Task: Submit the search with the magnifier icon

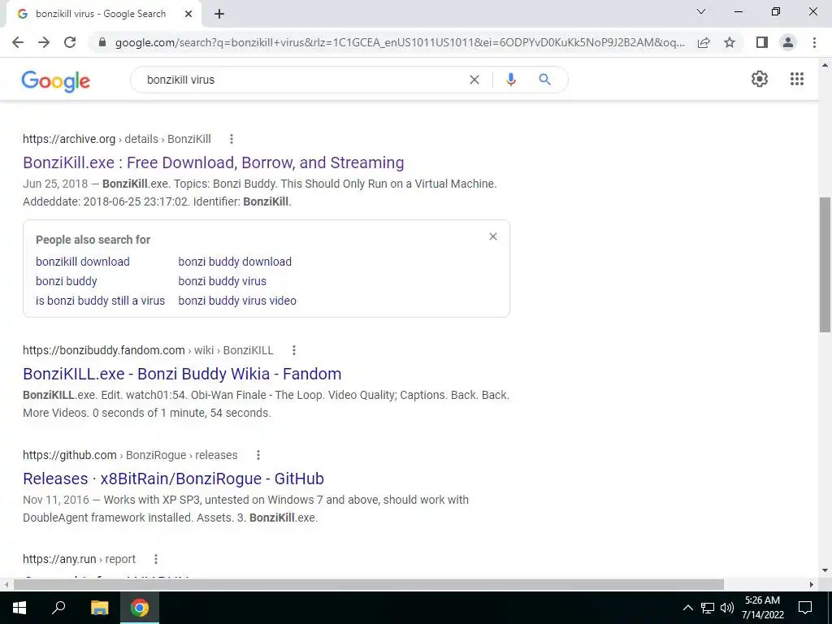Action: click(x=544, y=80)
